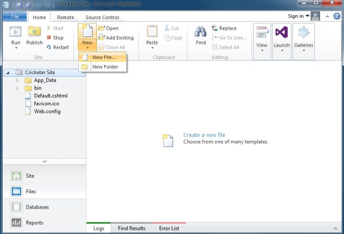The height and width of the screenshot is (234, 344).
Task: Click the Save icon in title bar
Action: pos(19,5)
